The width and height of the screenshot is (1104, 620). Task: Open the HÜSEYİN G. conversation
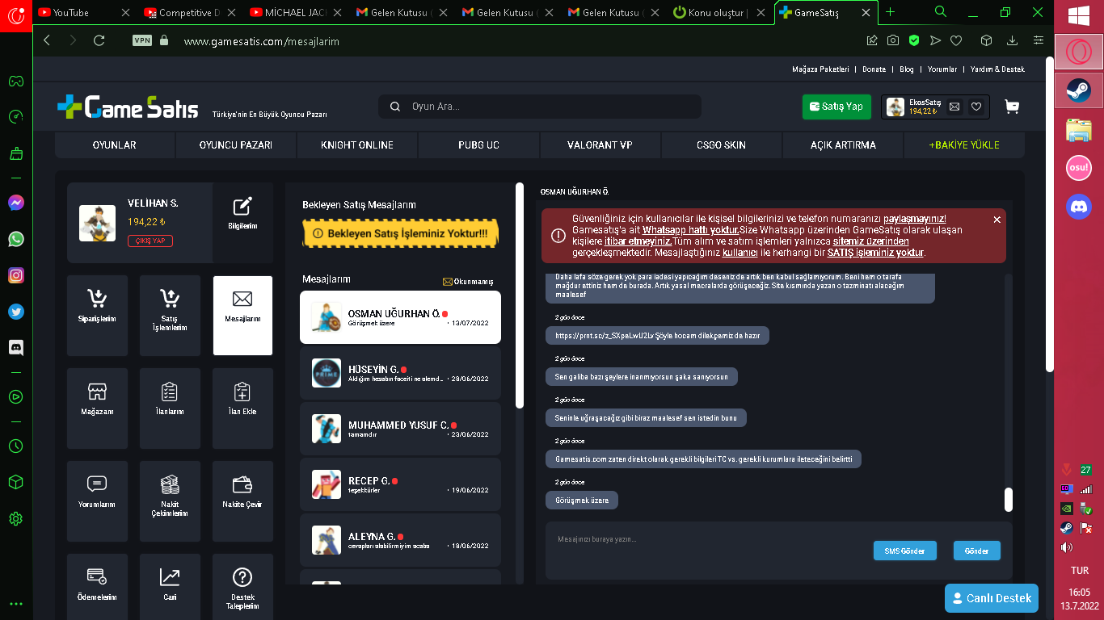tap(400, 373)
